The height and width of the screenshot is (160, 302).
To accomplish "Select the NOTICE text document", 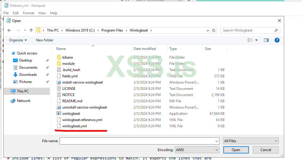I will [68, 95].
